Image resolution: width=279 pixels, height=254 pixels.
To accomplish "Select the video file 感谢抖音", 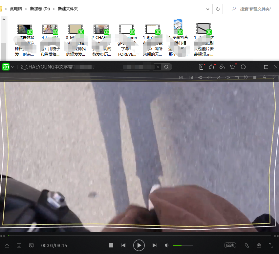I will pos(178,38).
